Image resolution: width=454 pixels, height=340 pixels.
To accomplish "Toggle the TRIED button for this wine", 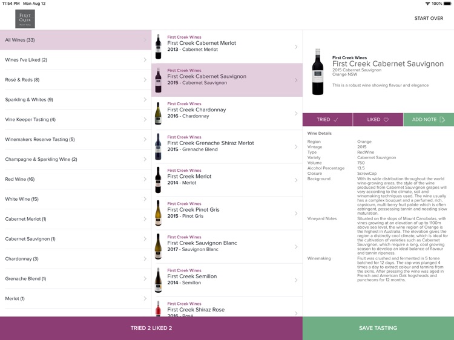I will 327,120.
